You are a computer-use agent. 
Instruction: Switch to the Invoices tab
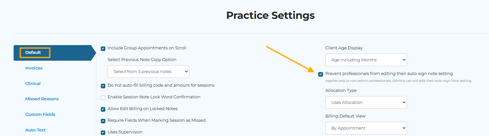(x=34, y=68)
